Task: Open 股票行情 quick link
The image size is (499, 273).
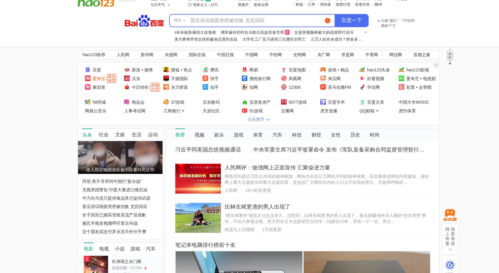Action: 343,4
